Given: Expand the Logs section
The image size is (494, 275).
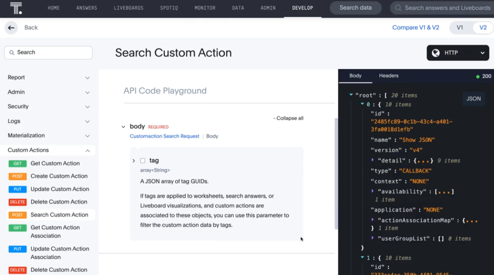Looking at the screenshot, I should point(48,121).
